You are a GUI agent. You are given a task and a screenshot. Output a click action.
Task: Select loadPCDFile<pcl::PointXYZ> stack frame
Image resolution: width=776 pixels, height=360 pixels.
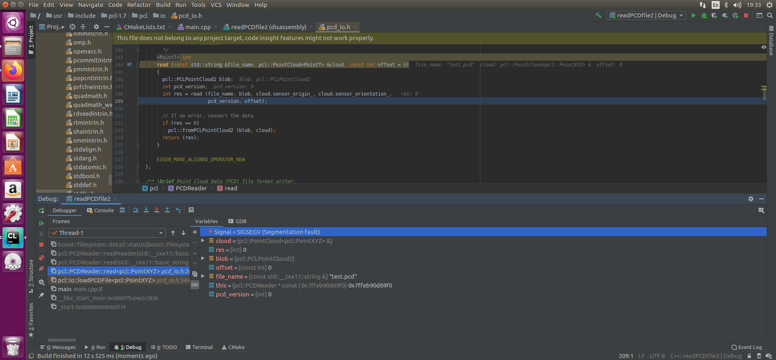pyautogui.click(x=119, y=280)
